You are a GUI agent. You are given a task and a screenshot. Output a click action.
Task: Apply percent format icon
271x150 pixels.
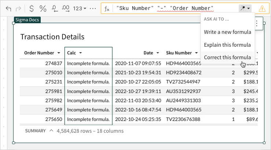pyautogui.click(x=43, y=8)
